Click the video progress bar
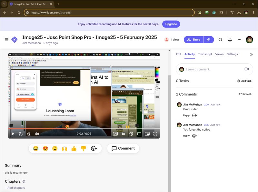This screenshot has height=192, width=258. pos(84,129)
